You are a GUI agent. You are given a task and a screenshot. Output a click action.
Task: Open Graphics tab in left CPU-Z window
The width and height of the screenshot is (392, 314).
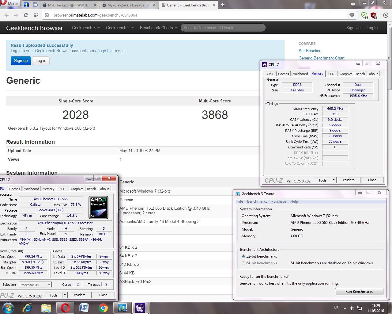pos(77,189)
